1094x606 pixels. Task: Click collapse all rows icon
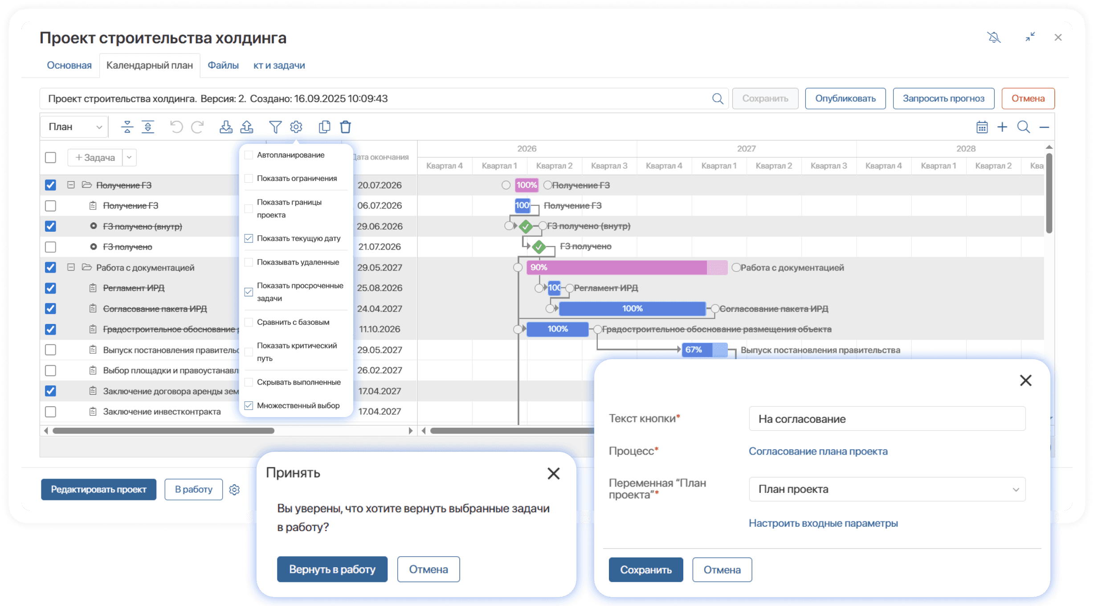point(127,127)
